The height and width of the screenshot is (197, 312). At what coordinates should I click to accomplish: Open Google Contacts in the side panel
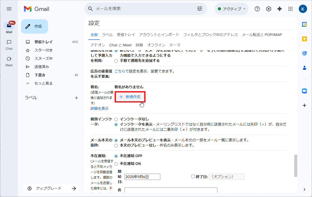(304, 68)
